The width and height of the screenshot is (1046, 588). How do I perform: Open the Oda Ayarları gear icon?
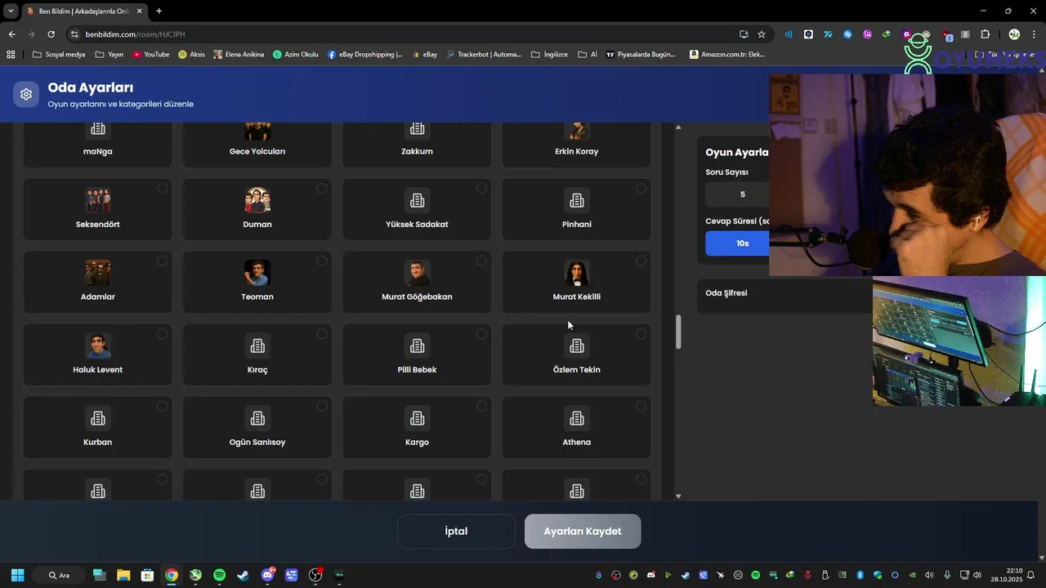[26, 94]
